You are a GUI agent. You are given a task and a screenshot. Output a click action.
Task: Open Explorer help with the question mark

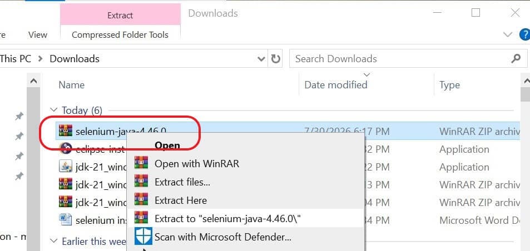(524, 34)
